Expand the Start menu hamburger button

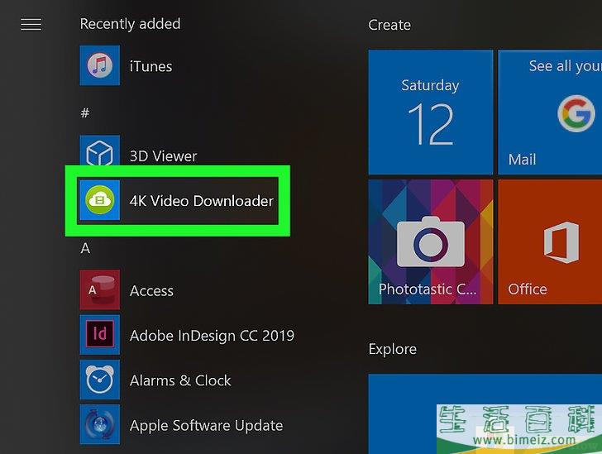point(31,25)
